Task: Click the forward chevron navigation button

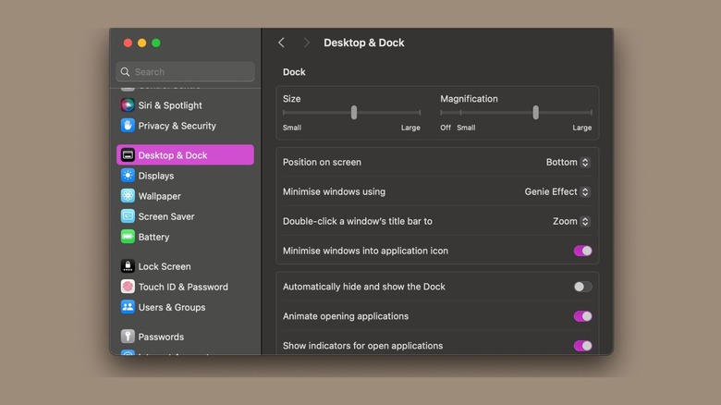Action: pos(306,43)
